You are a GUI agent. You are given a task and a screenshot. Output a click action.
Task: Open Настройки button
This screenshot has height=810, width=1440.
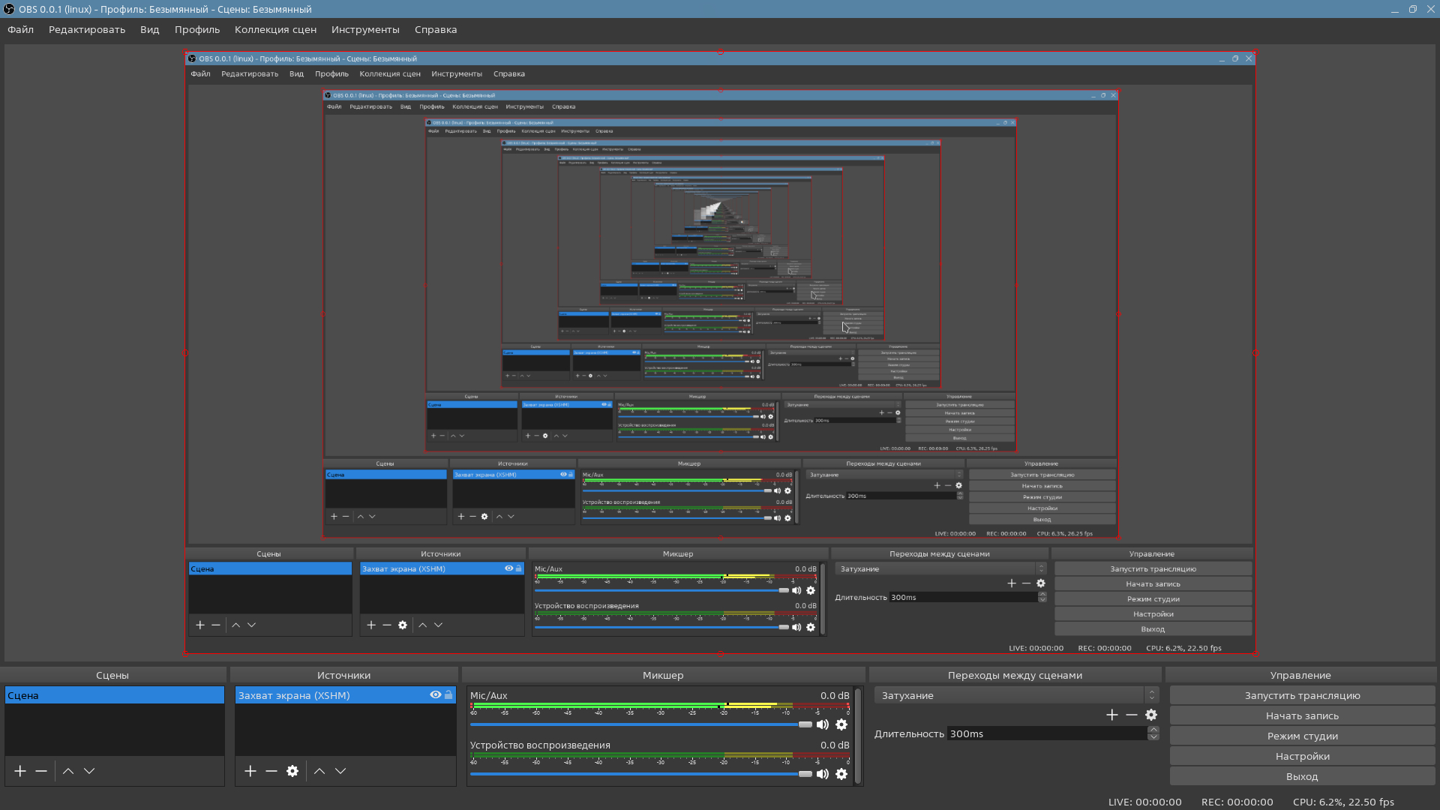coord(1302,756)
